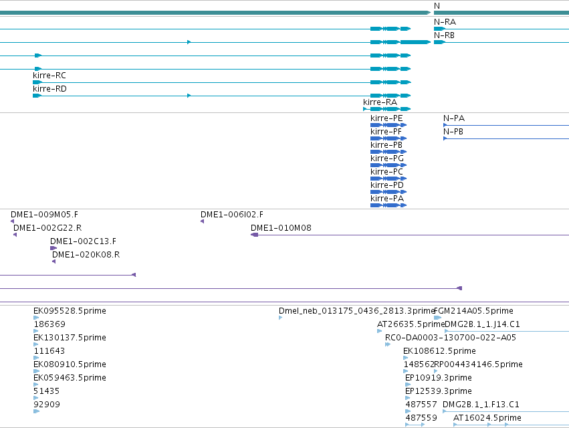Click the DME1-002G22.R clone feature

(x=47, y=228)
